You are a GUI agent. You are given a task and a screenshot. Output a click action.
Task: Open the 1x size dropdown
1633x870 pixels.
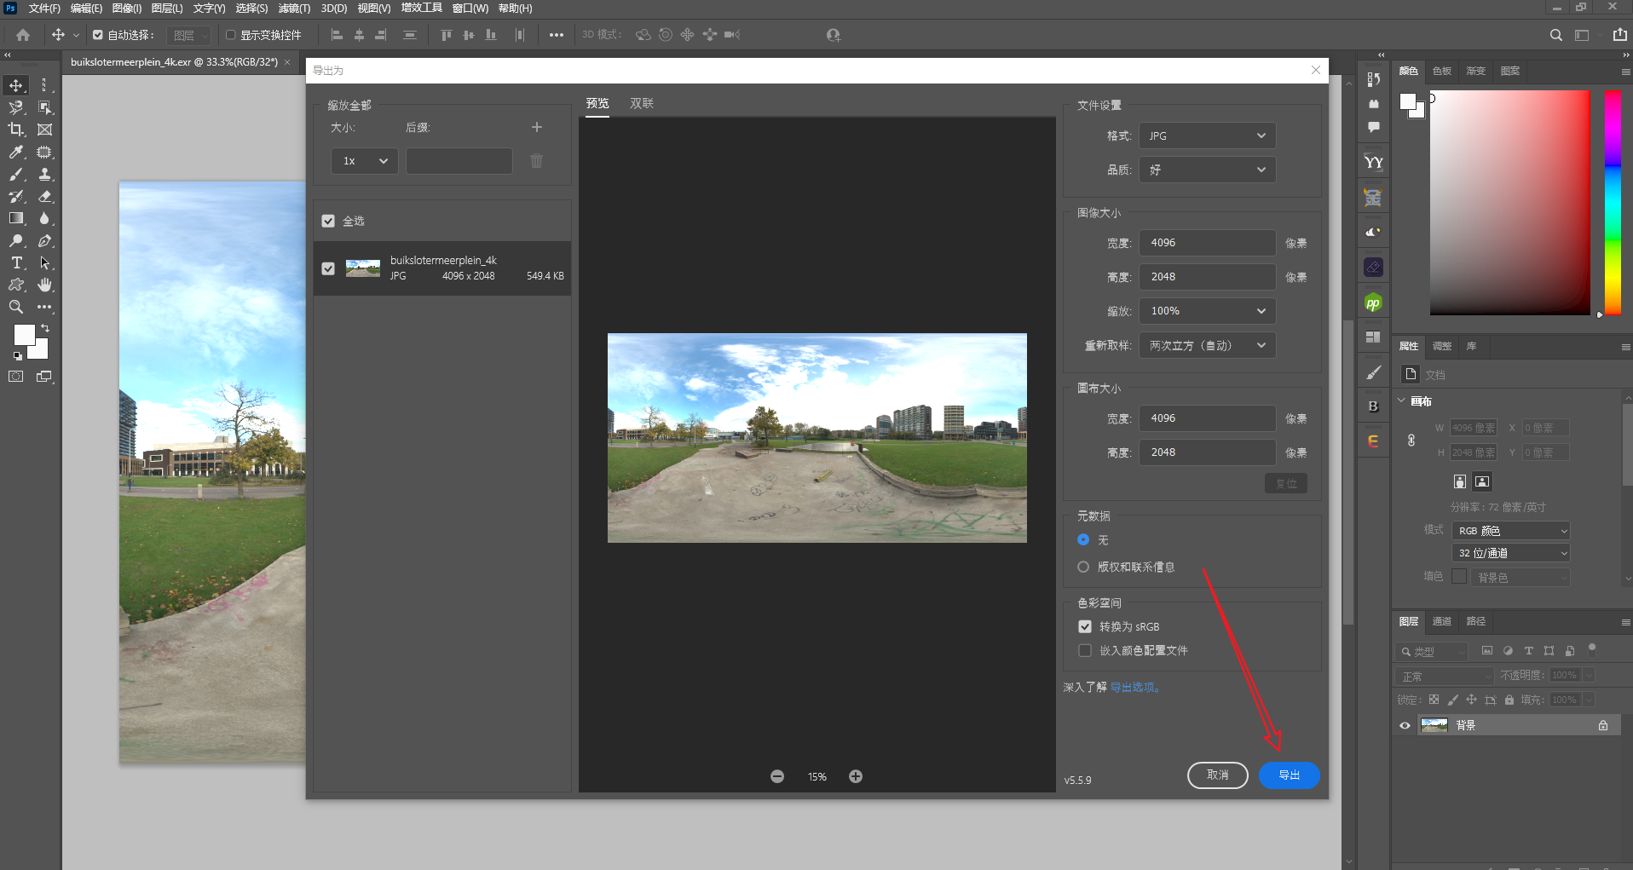pos(364,161)
